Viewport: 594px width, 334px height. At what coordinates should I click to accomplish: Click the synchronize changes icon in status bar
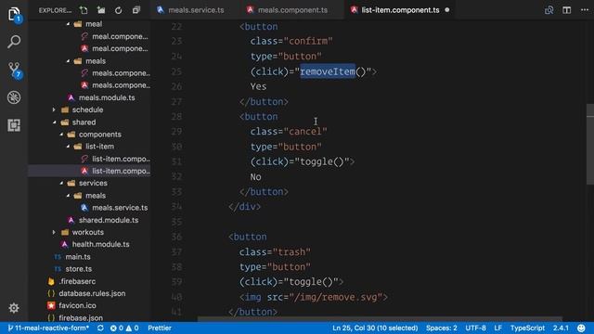tap(100, 328)
